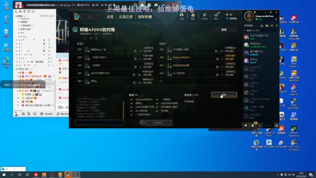This screenshot has width=316, height=178.
Task: Open the Euro Truck Simulator 2 desktop shortcut
Action: coord(294,145)
